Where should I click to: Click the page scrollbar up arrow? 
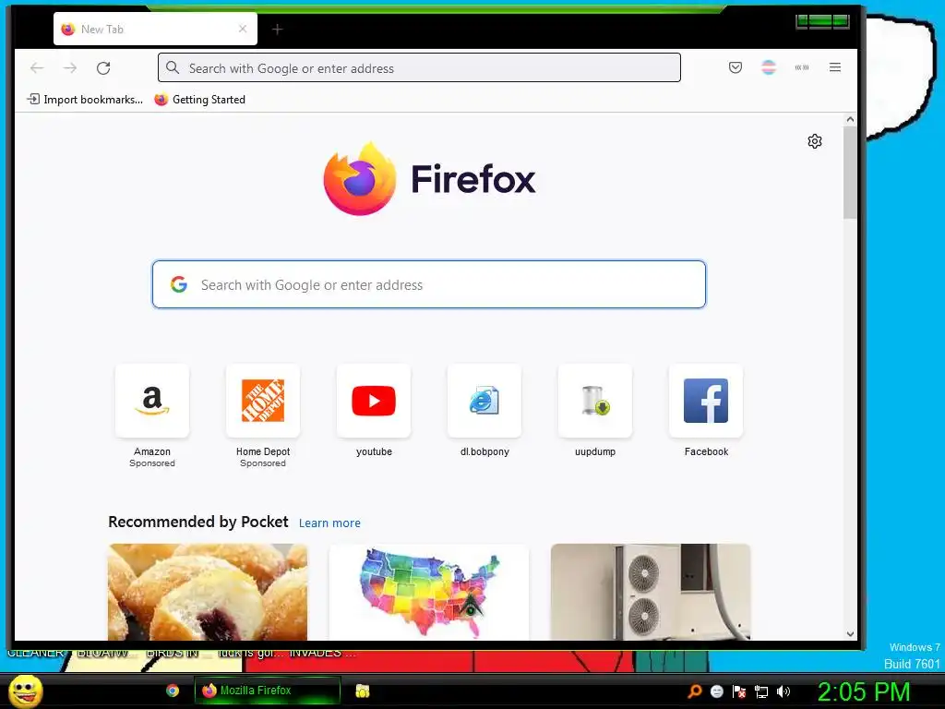(850, 119)
